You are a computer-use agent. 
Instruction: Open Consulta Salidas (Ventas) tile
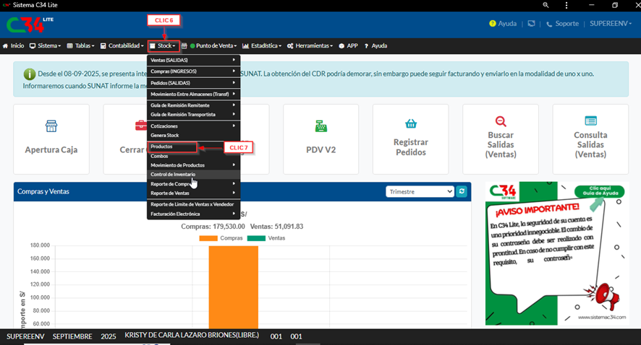click(x=590, y=139)
